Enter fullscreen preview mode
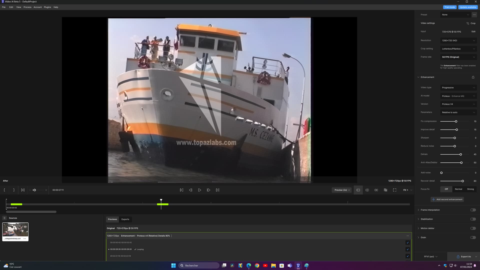 (394, 190)
